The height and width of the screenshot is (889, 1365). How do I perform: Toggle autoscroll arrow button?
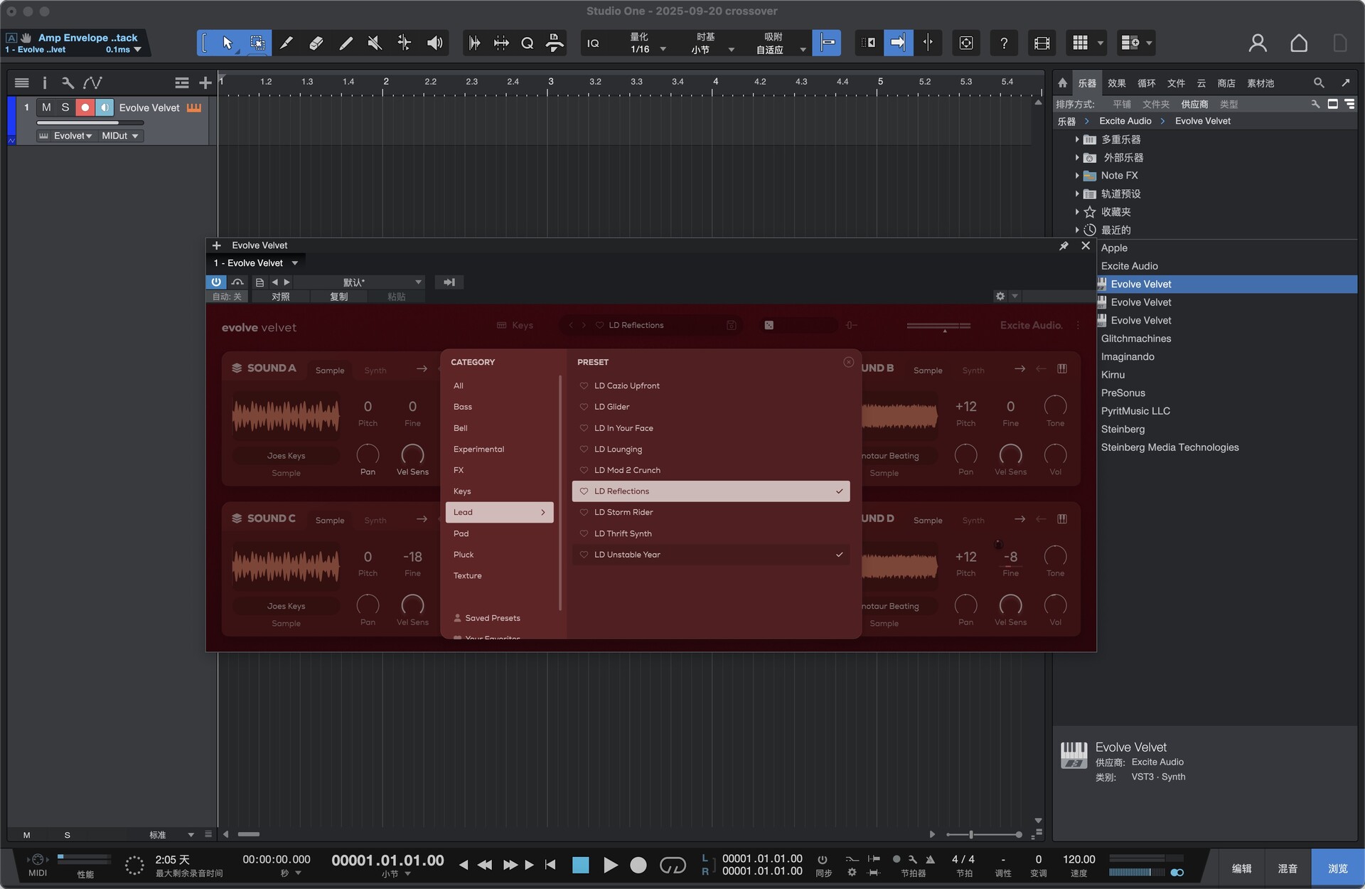[x=898, y=43]
